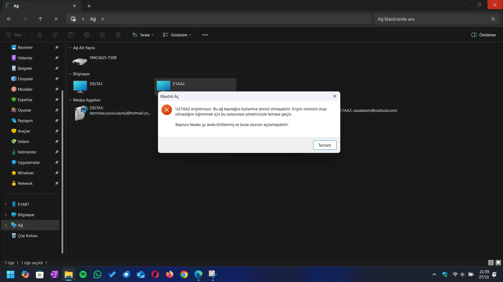
Task: Open Network in the sidebar
Action: click(x=25, y=183)
